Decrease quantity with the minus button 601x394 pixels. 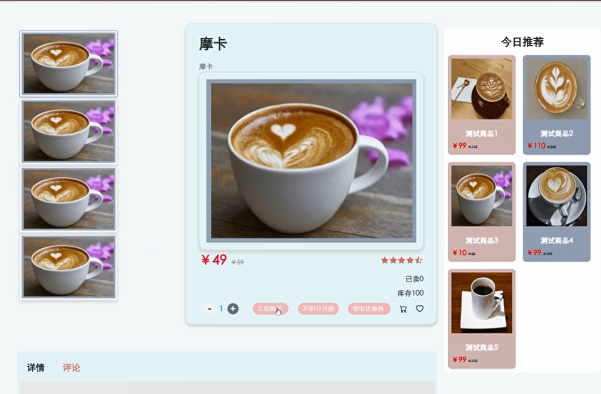(209, 308)
